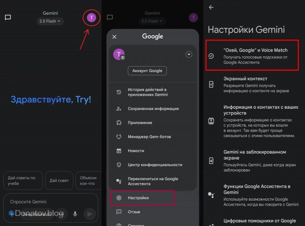Open 'Новости' menu item

[x=152, y=151]
